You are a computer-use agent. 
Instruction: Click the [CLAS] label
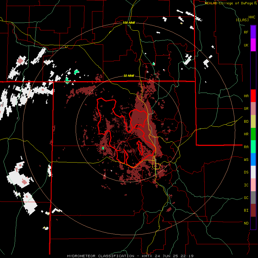tap(242, 20)
